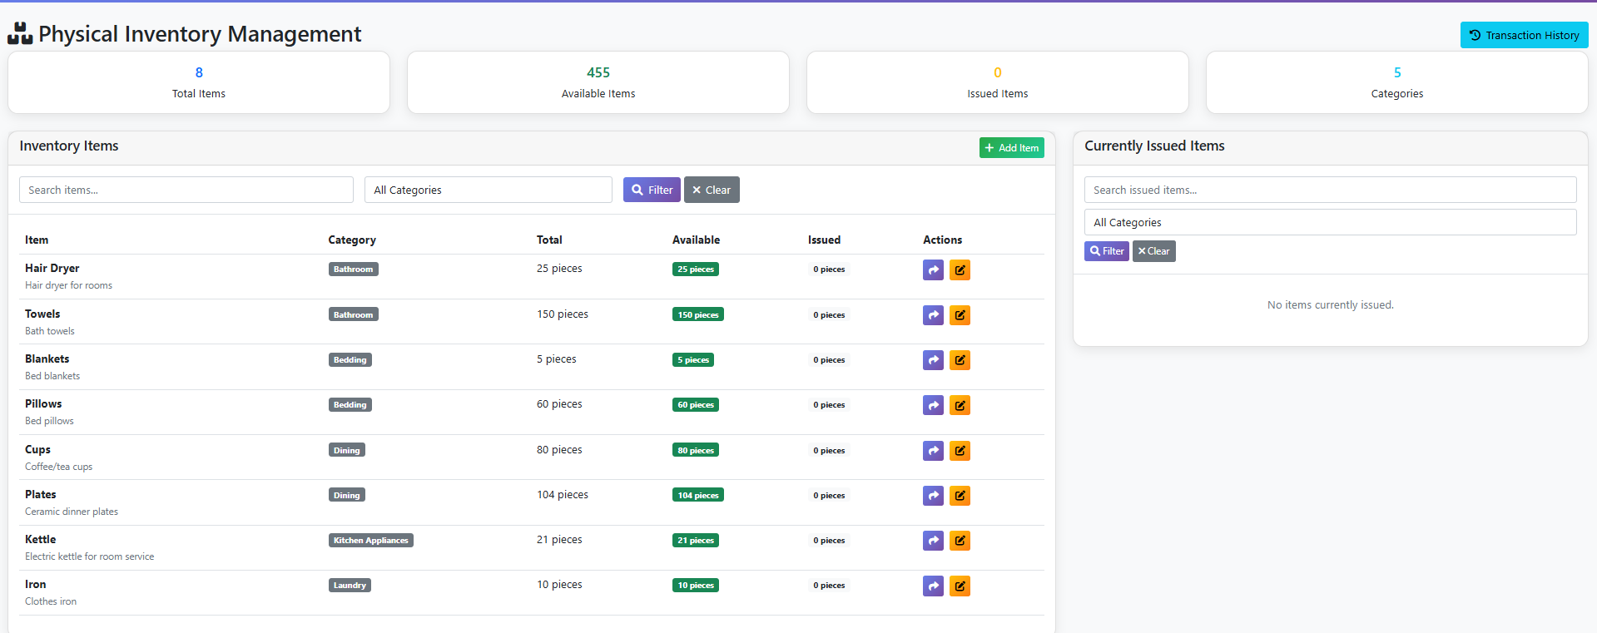Viewport: 1597px width, 633px height.
Task: Clear the inventory search filters
Action: (x=712, y=190)
